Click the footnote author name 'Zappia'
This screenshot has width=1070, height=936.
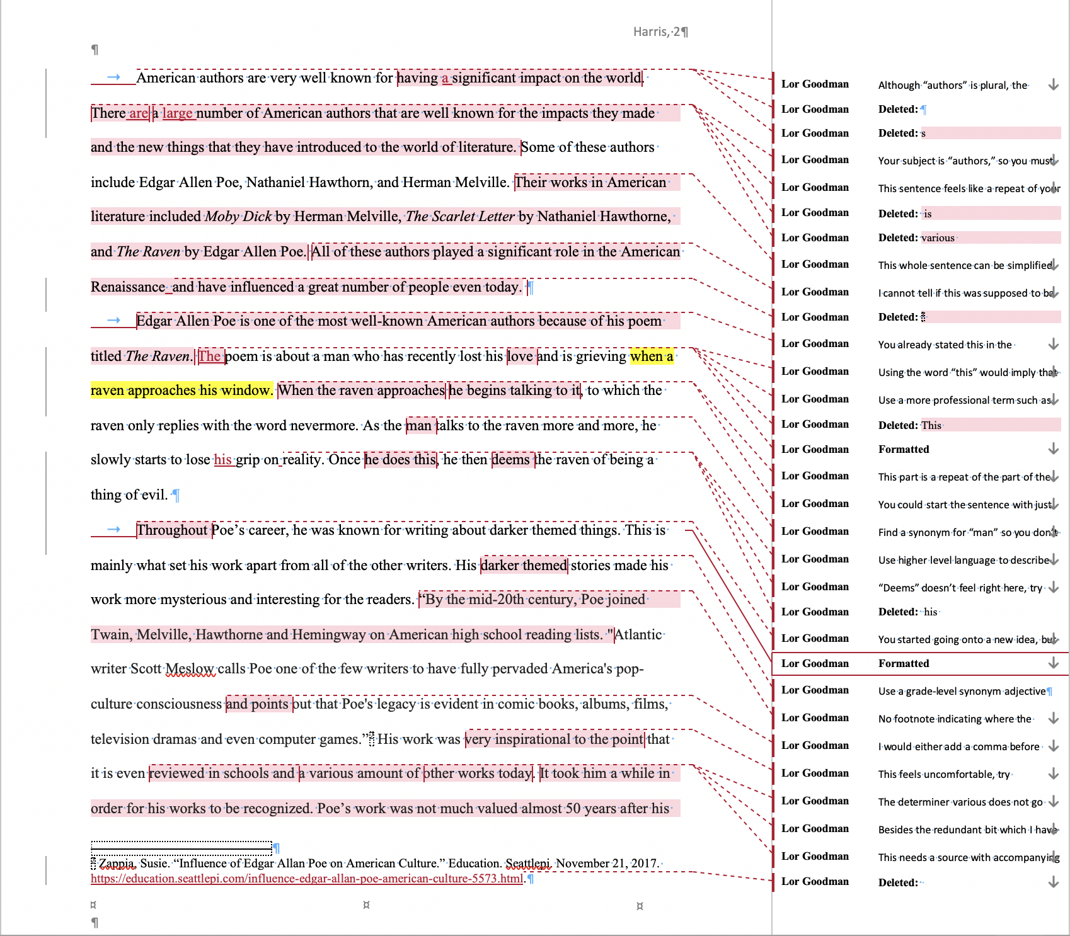[x=117, y=863]
